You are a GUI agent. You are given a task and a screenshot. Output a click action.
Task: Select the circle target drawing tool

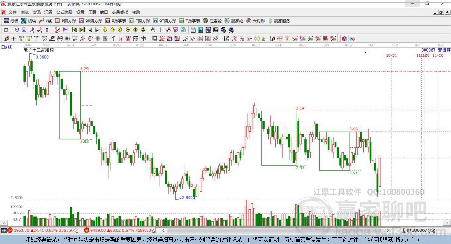90,39
